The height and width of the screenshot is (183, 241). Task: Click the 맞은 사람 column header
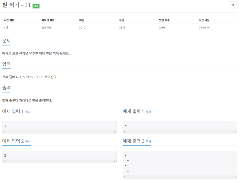click(164, 20)
